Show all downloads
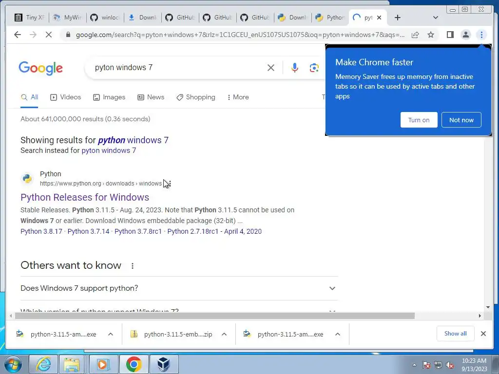Screen dimensions: 499x374 [456, 334]
